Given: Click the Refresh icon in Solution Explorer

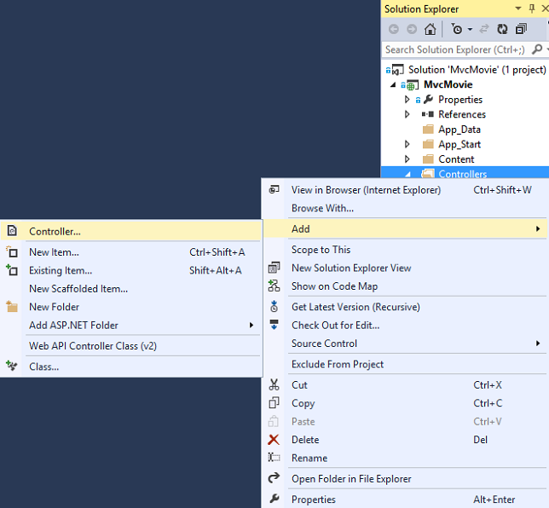Looking at the screenshot, I should pyautogui.click(x=502, y=29).
